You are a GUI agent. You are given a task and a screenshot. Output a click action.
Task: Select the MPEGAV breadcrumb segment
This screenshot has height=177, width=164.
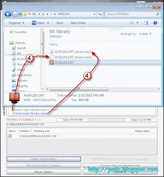pyautogui.click(x=64, y=14)
